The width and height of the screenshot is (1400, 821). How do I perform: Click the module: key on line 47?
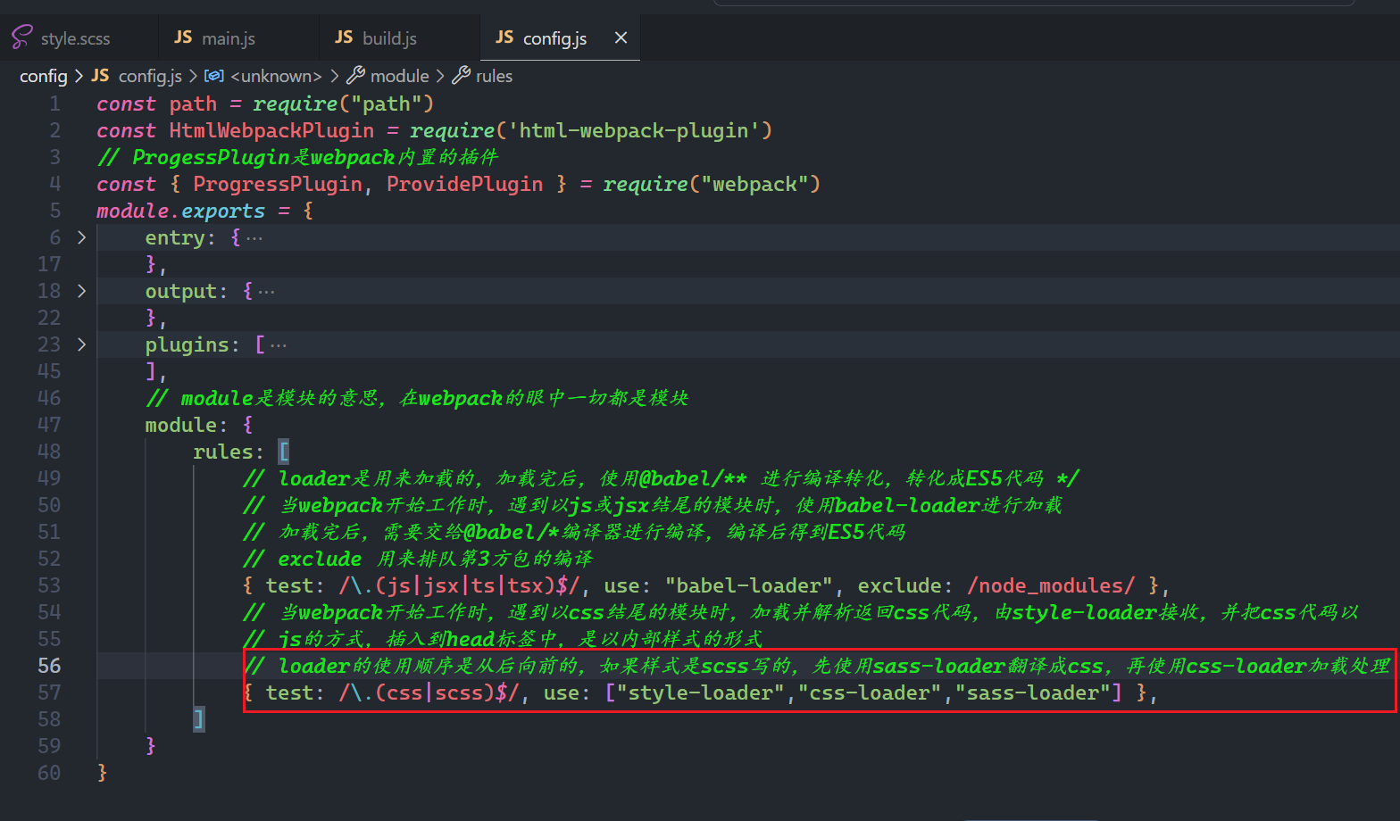[x=186, y=425]
